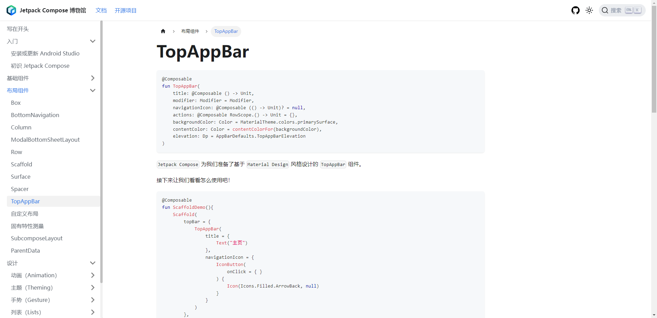Screen dimensions: 657x318
Task: Open the Scaffold documentation page
Action: pos(21,164)
